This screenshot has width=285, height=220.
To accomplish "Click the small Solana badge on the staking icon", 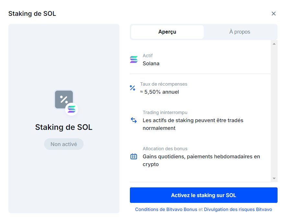I will (72, 109).
